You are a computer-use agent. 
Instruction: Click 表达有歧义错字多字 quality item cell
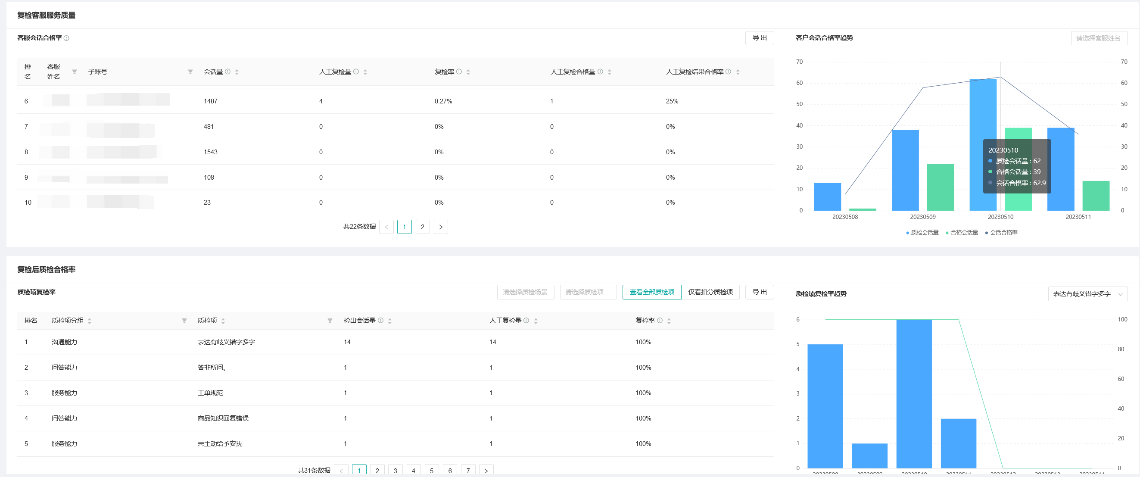coord(226,342)
